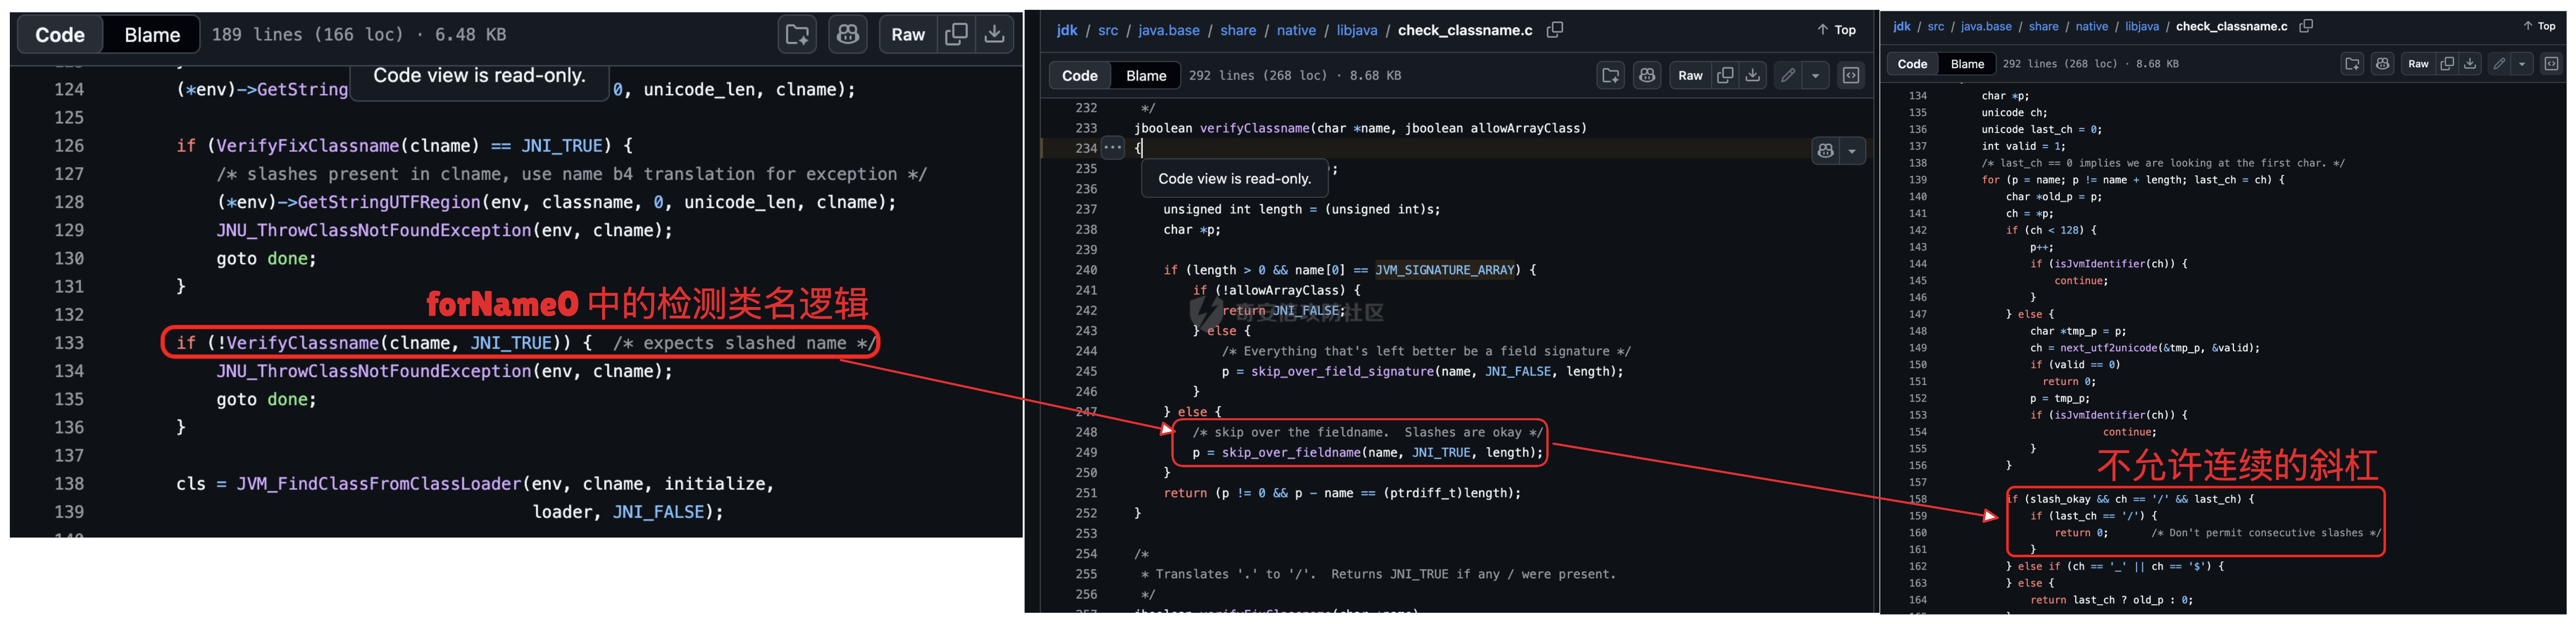The image size is (2576, 624).
Task: Click the Copilot icon in the right panel toolbar
Action: [2383, 64]
